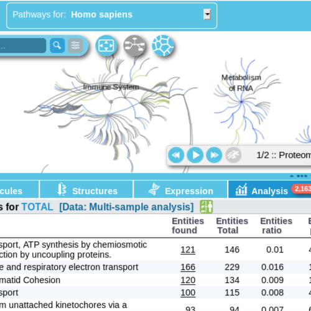Select the Immune System node label

(x=111, y=87)
